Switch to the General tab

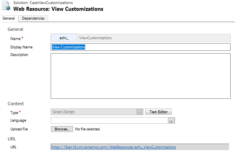point(9,18)
